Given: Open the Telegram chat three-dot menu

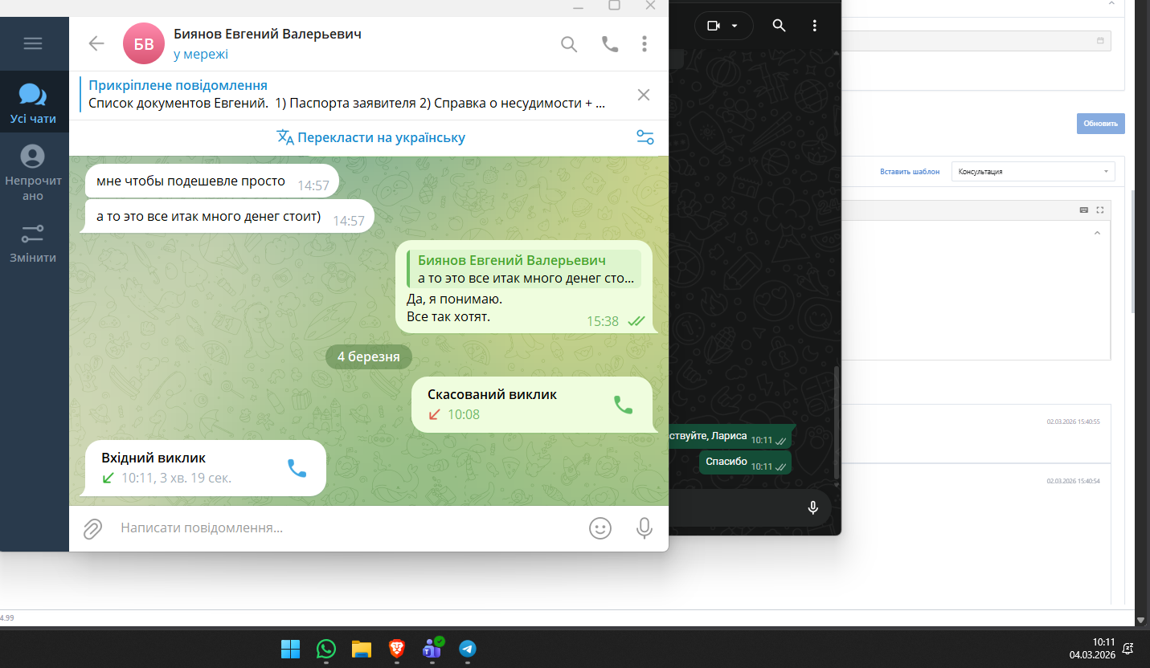Looking at the screenshot, I should pos(645,44).
